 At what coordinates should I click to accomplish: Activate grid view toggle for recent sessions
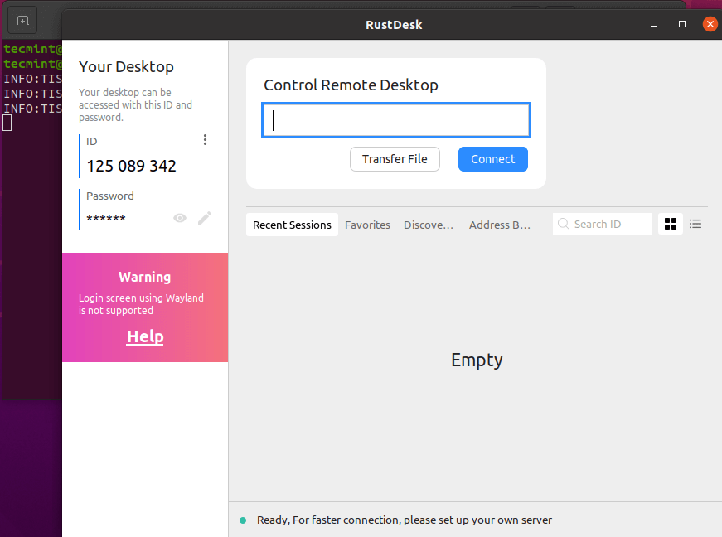[670, 224]
